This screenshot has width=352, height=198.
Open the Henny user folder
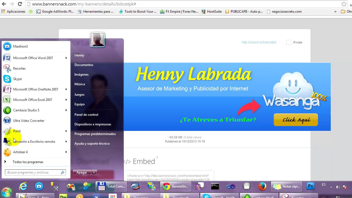tap(79, 55)
